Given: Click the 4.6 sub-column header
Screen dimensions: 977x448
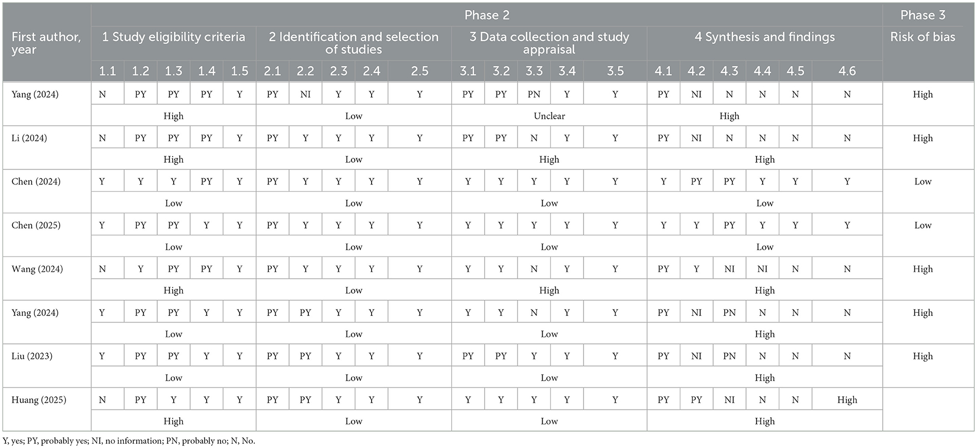Looking at the screenshot, I should [x=847, y=71].
